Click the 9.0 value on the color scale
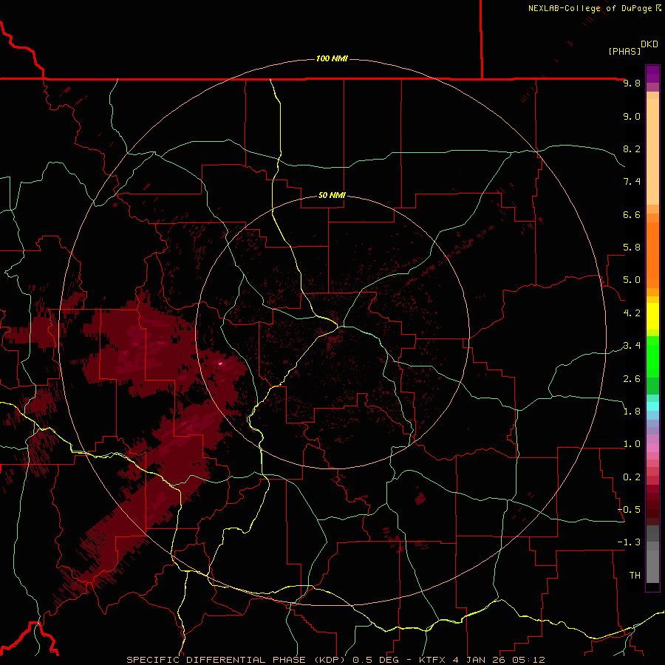665x665 pixels. point(632,116)
